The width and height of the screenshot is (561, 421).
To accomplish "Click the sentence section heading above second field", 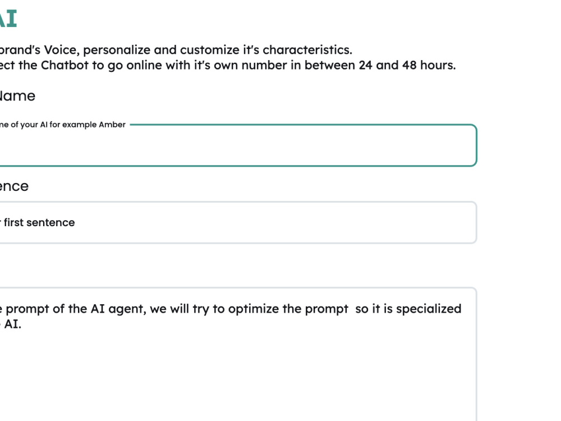I will click(x=14, y=186).
